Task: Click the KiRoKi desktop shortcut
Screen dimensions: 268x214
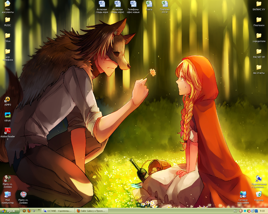Action: [x=8, y=115]
